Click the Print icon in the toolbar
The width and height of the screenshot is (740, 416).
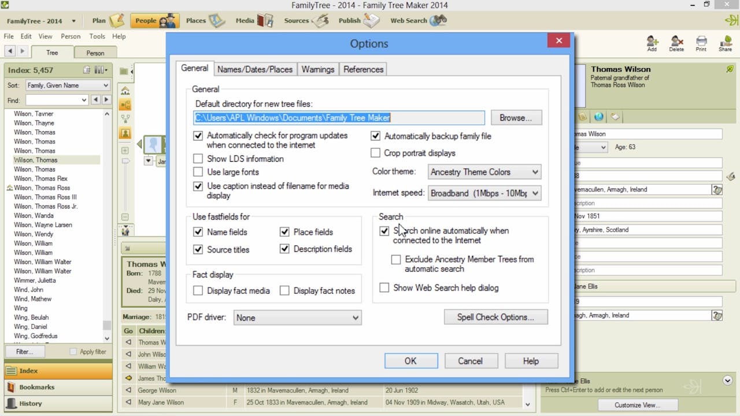point(701,42)
